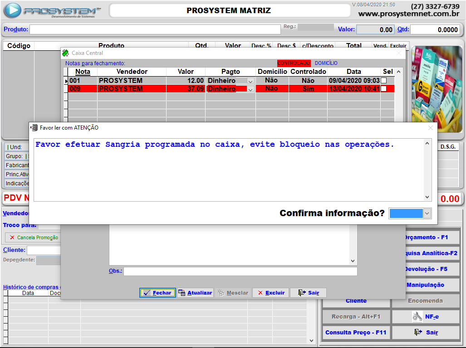The image size is (466, 348).
Task: Click the NF-e button
Action: click(426, 317)
